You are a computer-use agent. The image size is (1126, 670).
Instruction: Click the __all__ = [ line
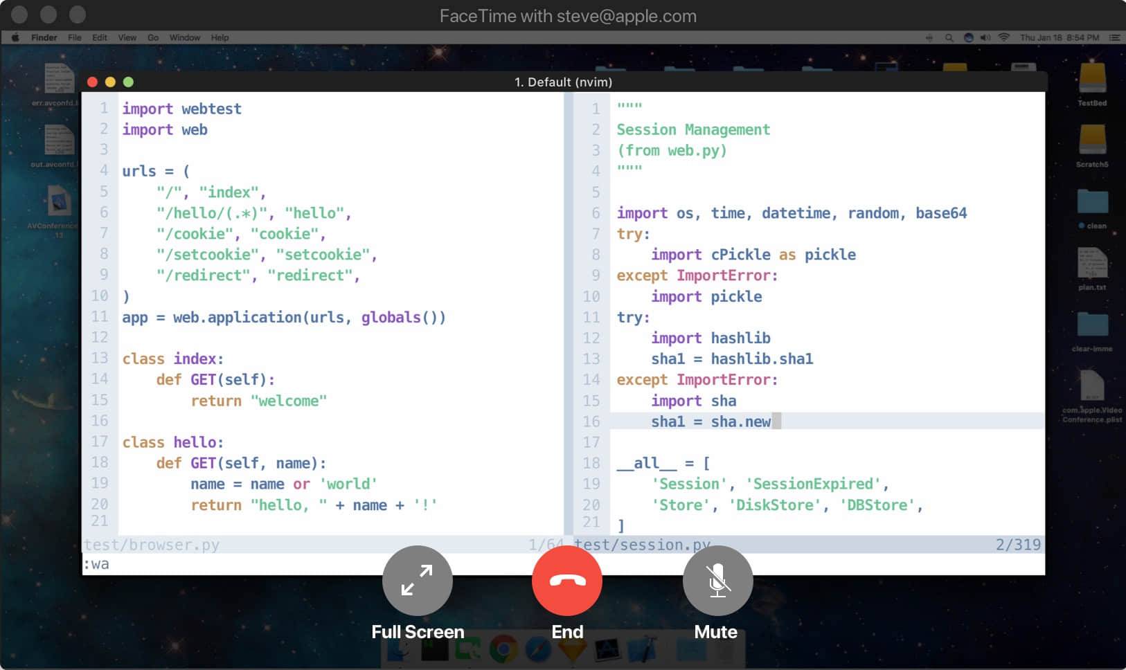tap(663, 462)
